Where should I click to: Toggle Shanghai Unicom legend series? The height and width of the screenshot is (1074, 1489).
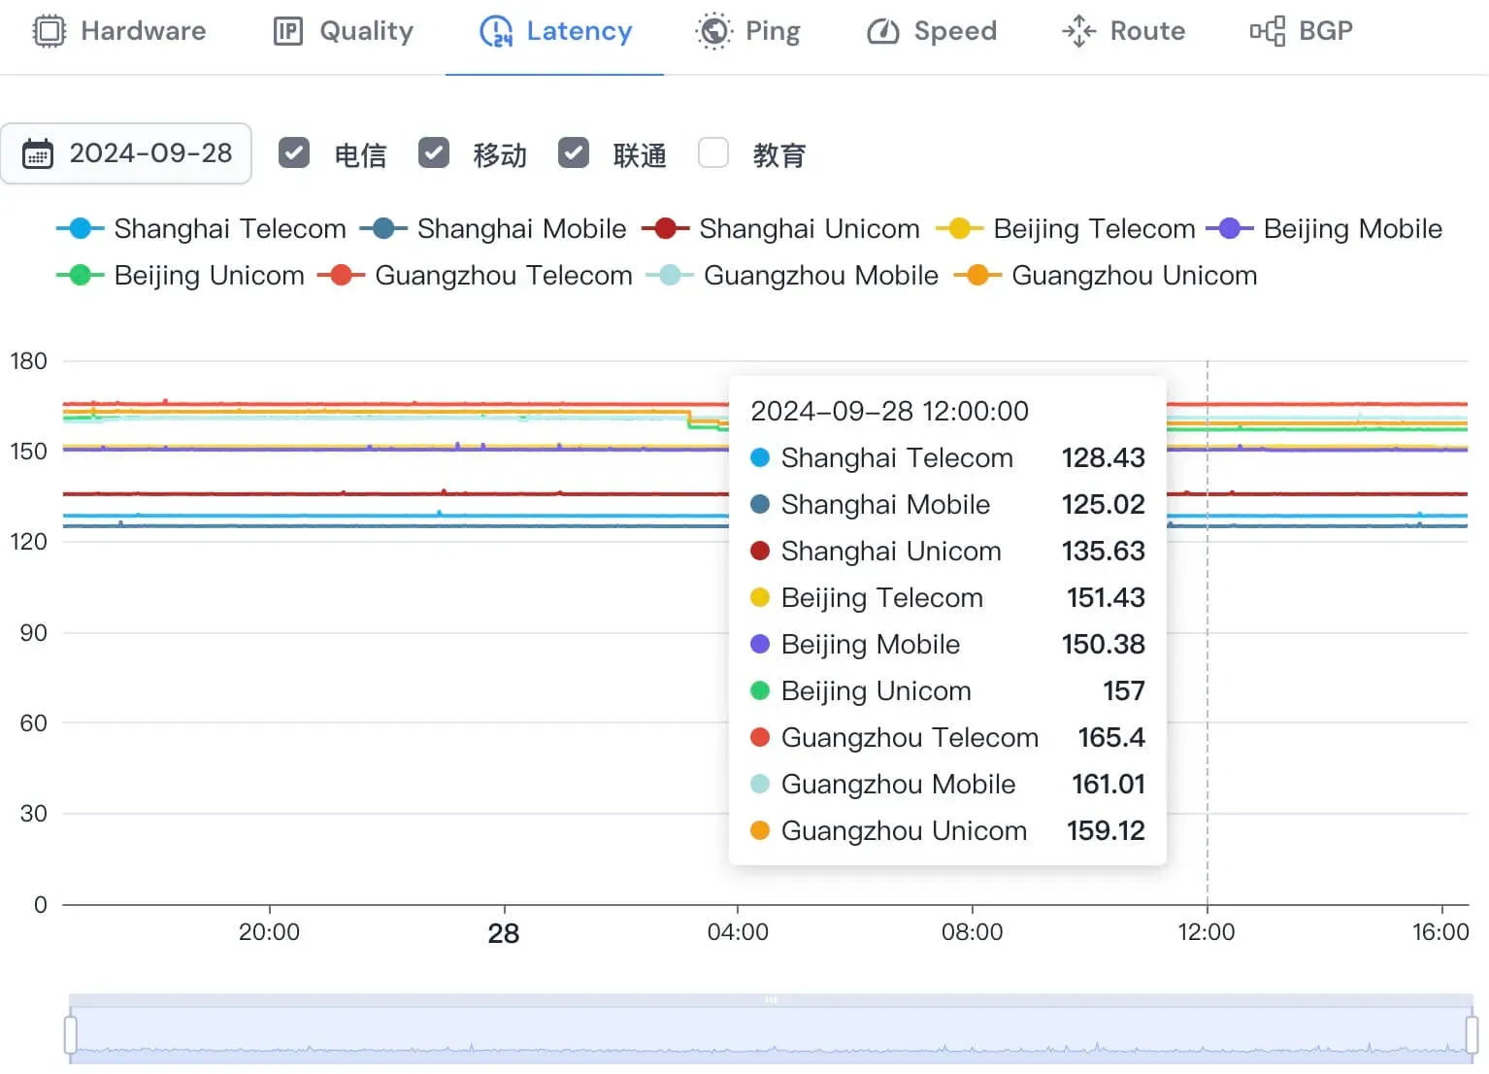click(780, 229)
